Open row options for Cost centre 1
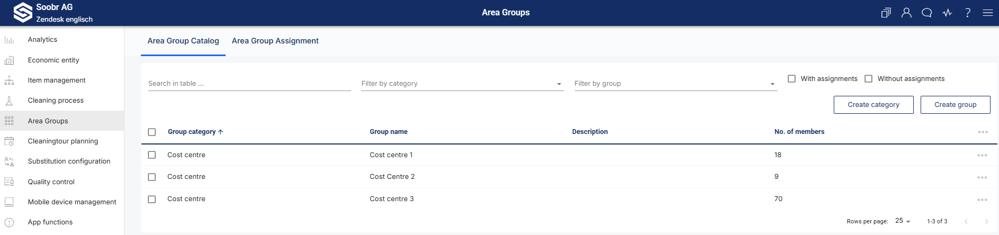This screenshot has height=235, width=999. point(982,155)
